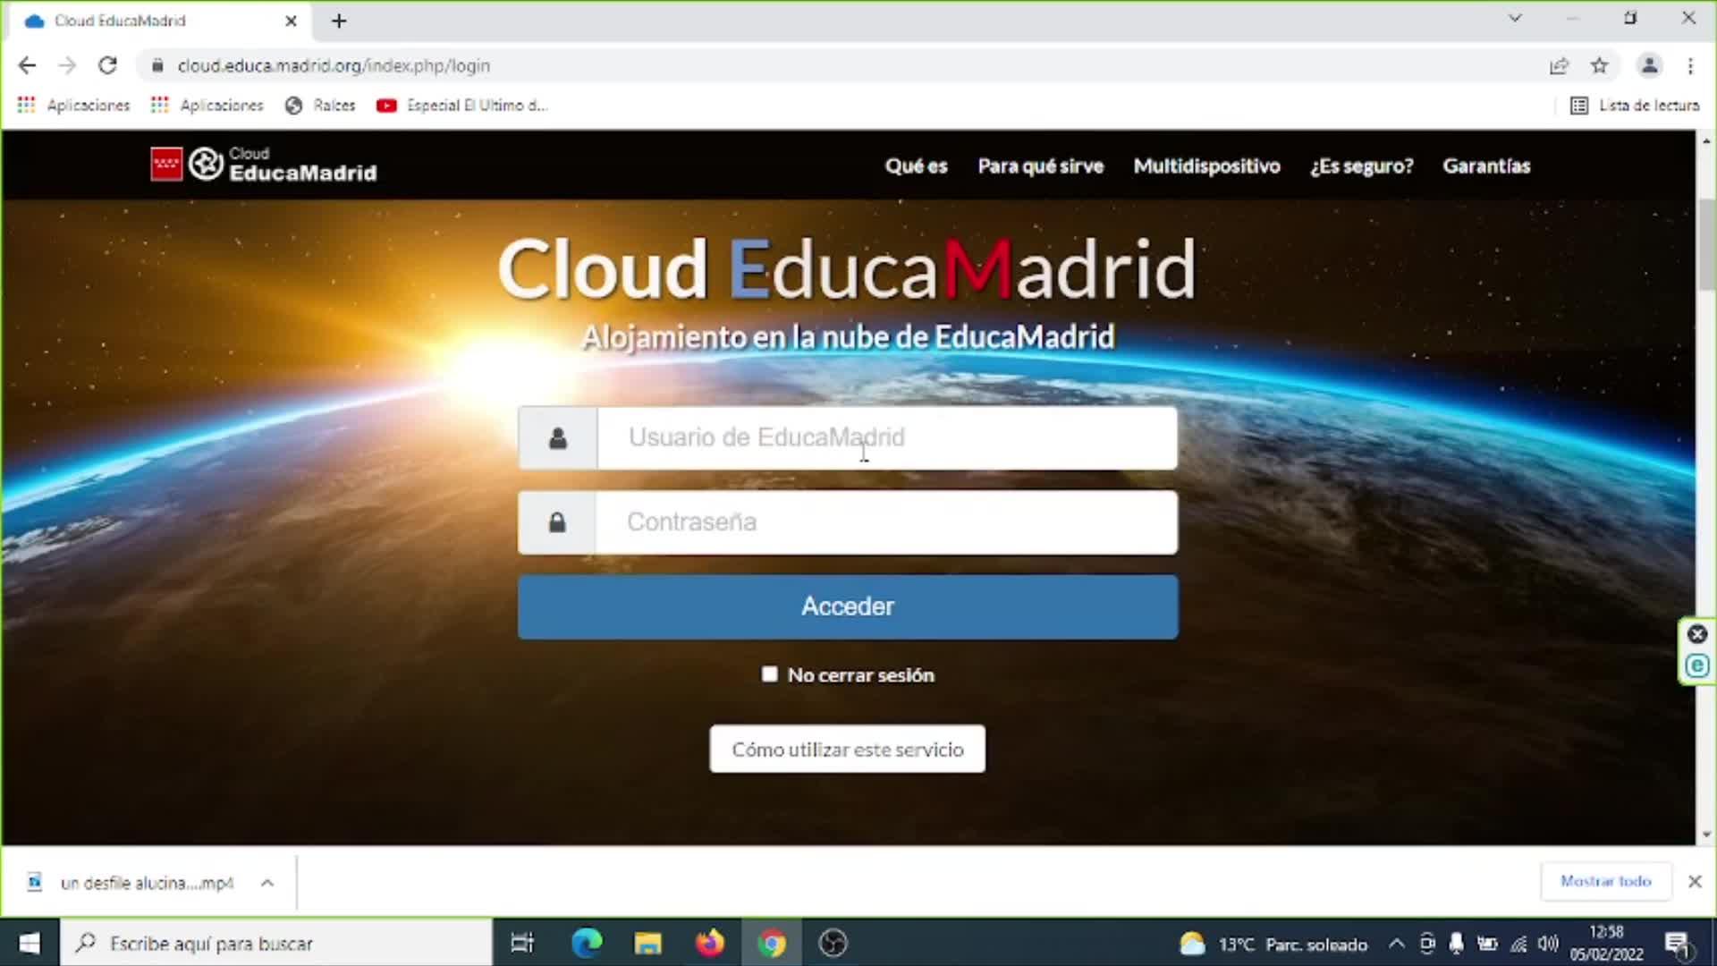Click the browser back arrow
This screenshot has height=966, width=1717.
tap(27, 65)
